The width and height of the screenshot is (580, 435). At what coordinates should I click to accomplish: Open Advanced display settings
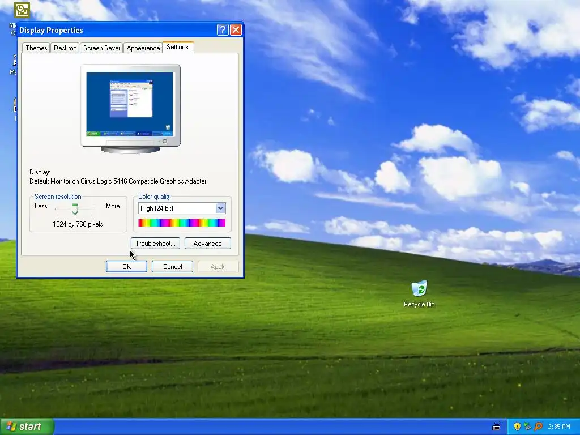pyautogui.click(x=207, y=244)
